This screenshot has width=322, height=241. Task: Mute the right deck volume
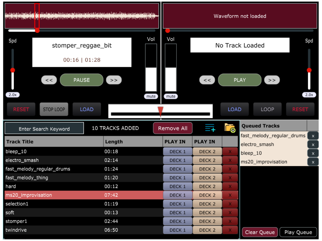point(171,96)
